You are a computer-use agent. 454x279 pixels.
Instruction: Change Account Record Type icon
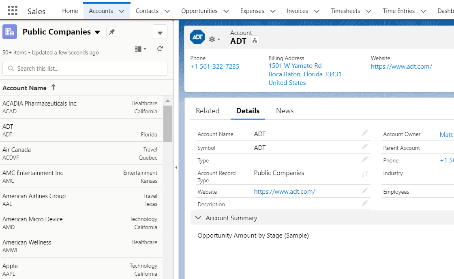tap(364, 174)
